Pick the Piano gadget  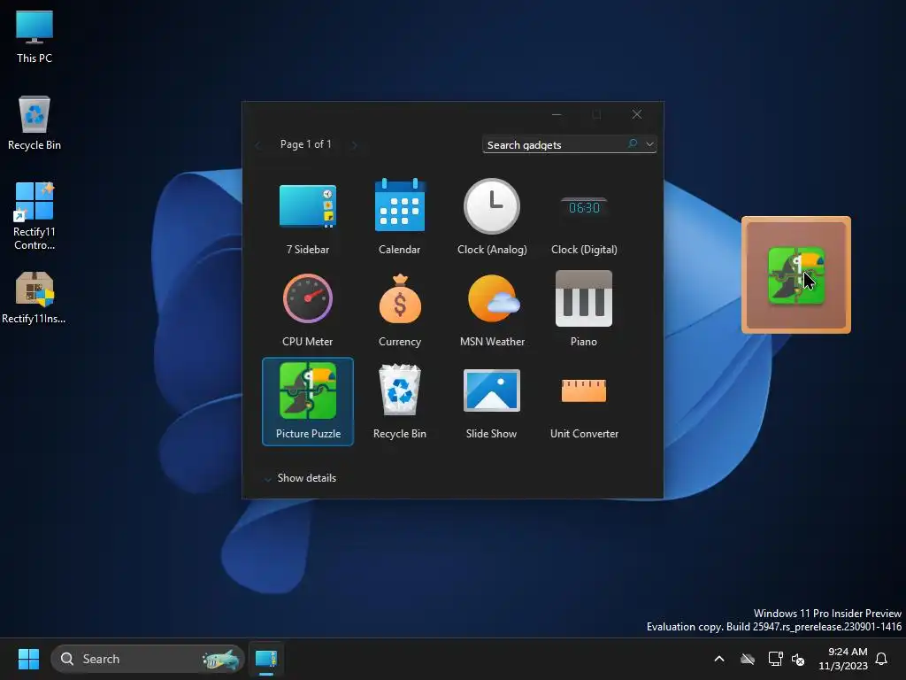point(584,309)
